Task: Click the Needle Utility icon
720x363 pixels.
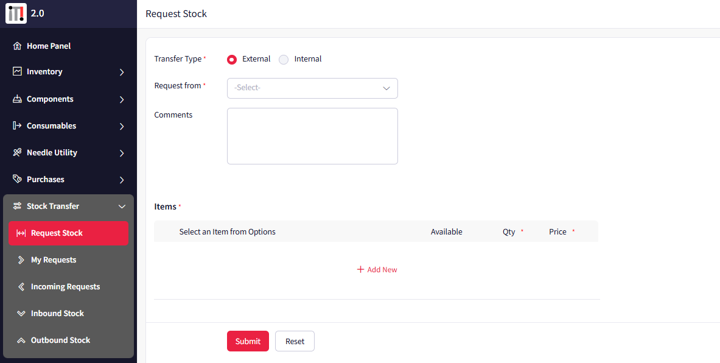Action: point(17,152)
